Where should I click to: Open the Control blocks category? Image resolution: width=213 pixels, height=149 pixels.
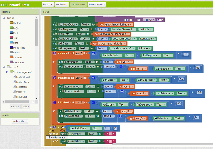point(17,23)
